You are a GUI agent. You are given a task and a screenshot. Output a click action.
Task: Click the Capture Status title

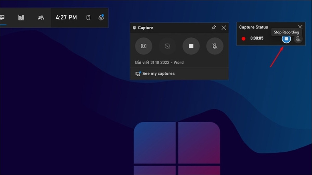click(x=253, y=27)
